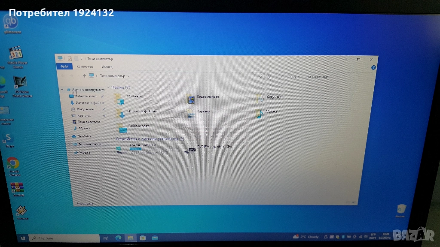Screen dimensions: 440x247
Task: Open the Музика folder in main pane
Action: pyautogui.click(x=266, y=113)
